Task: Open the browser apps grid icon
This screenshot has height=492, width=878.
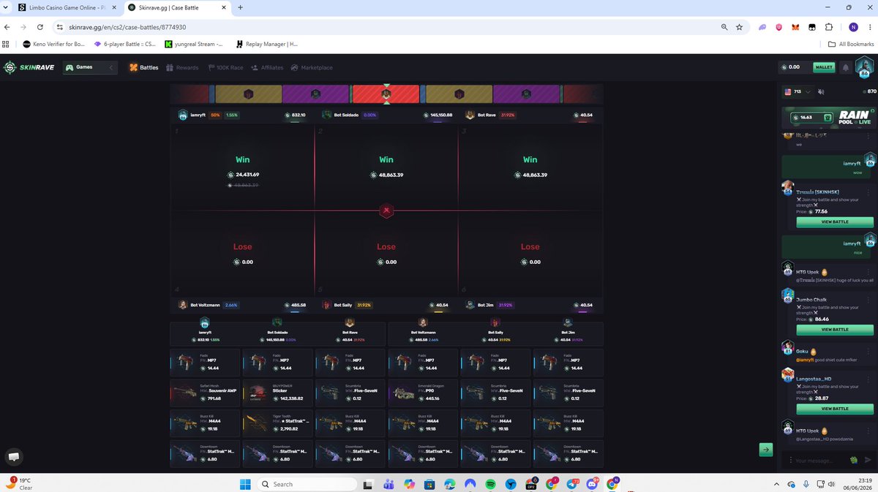Action: click(6, 44)
